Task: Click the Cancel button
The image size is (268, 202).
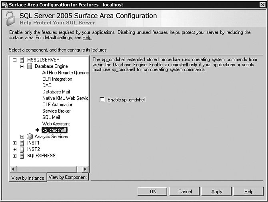Action: point(184,192)
